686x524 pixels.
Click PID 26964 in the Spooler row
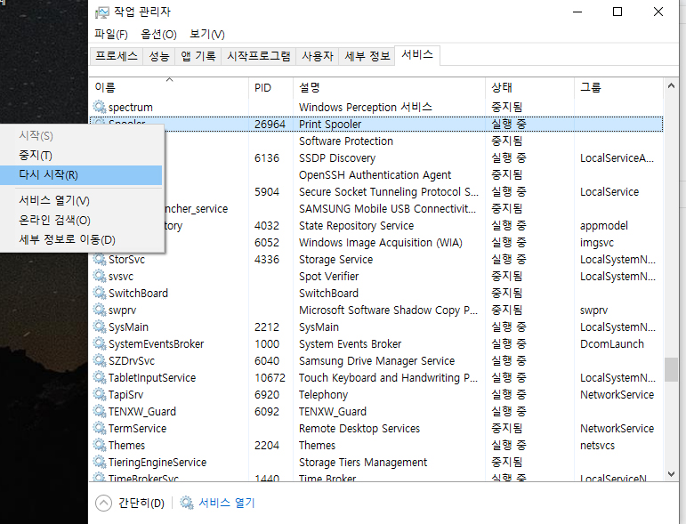pyautogui.click(x=270, y=125)
